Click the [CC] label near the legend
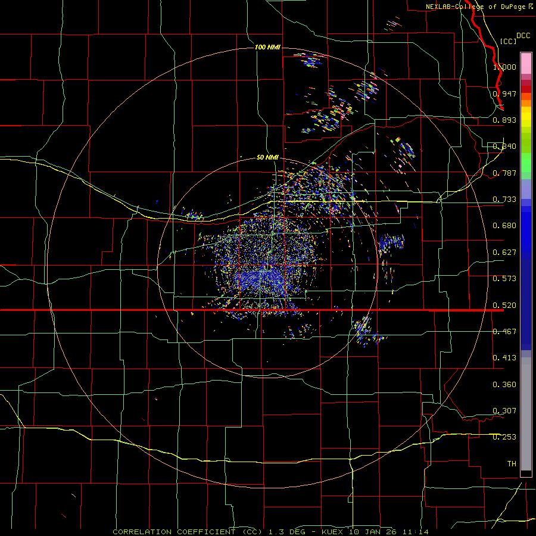Image resolution: width=536 pixels, height=536 pixels. [508, 41]
